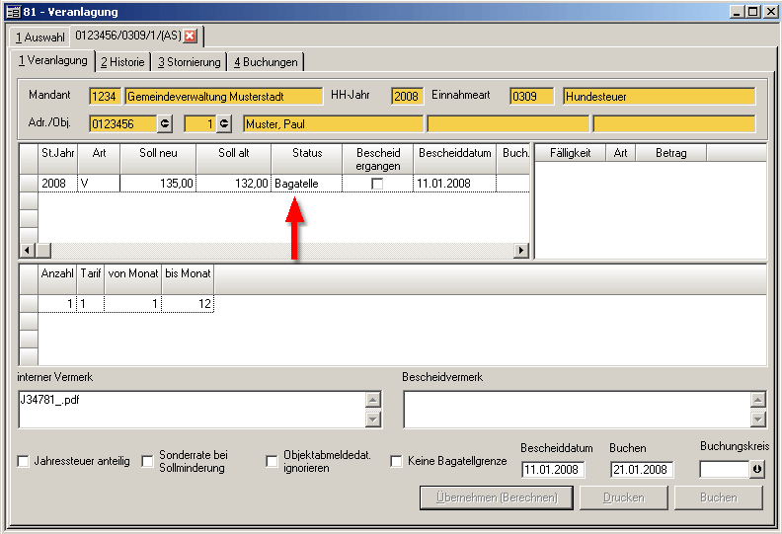Tick the Bescheid ergangen checkbox
This screenshot has width=782, height=534.
377,184
